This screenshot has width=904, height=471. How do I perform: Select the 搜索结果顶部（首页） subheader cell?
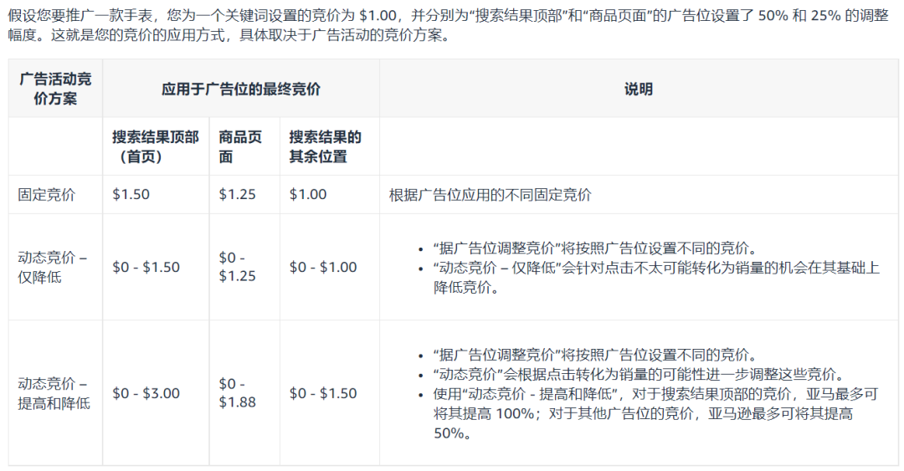click(155, 146)
